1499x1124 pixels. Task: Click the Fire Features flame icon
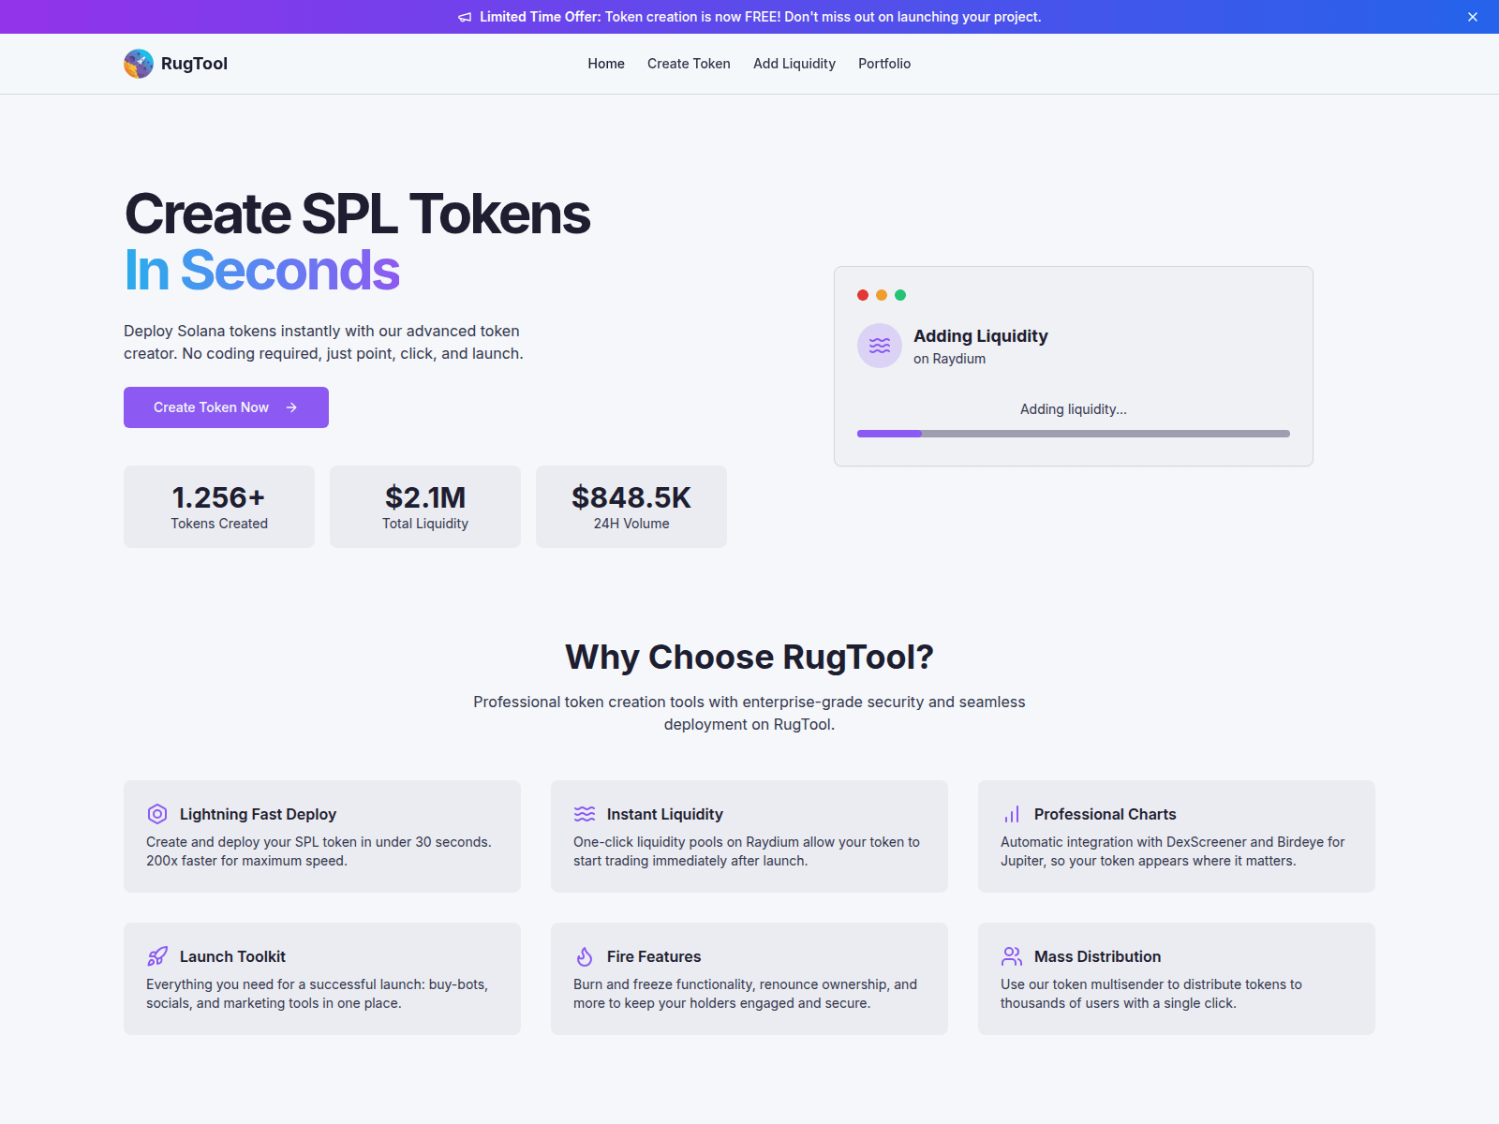(585, 956)
